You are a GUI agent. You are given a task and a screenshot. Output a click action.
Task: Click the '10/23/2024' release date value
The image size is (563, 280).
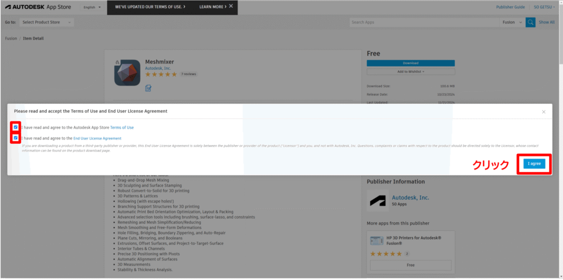445,94
